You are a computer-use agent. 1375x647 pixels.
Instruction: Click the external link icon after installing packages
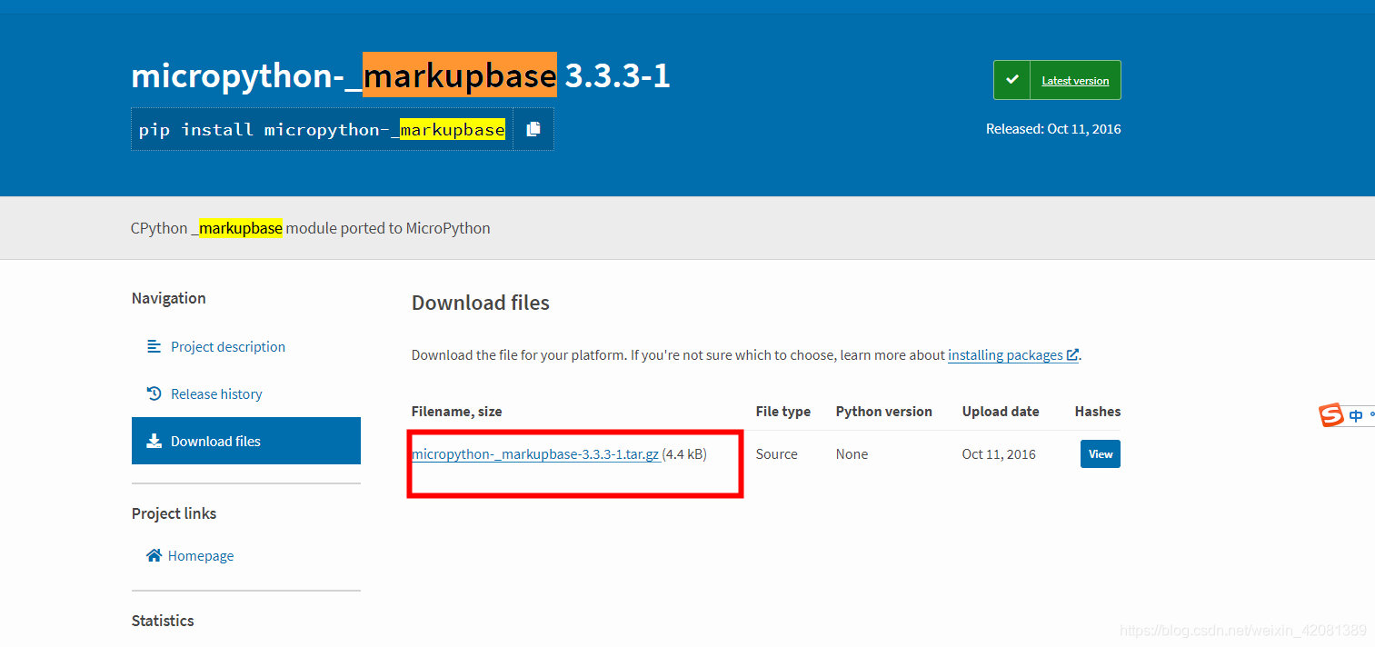[x=1072, y=355]
